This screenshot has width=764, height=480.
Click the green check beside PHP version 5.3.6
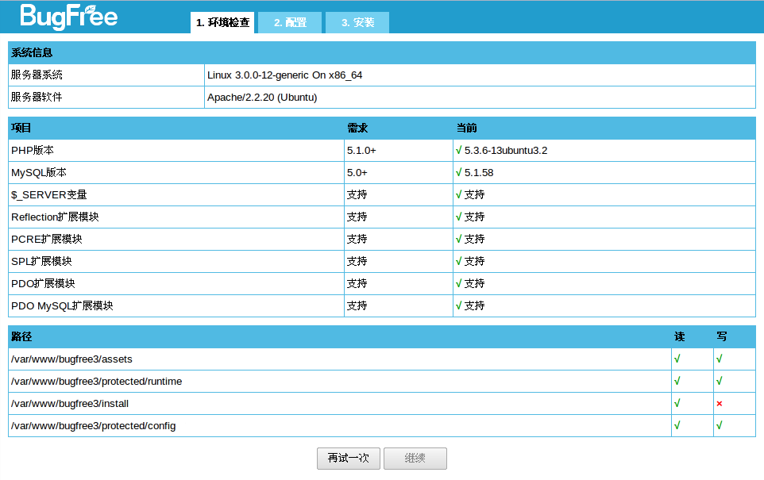458,150
